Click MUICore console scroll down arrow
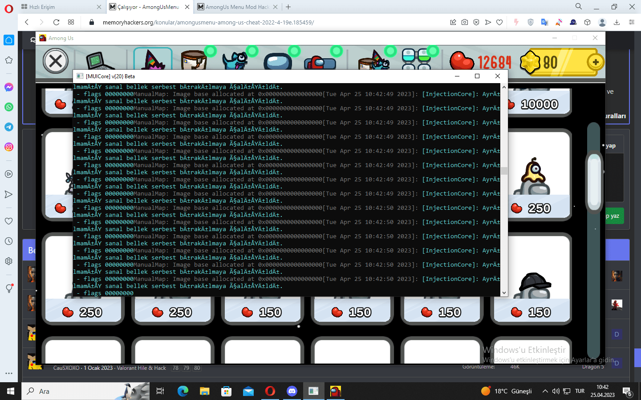This screenshot has height=400, width=641. [504, 292]
